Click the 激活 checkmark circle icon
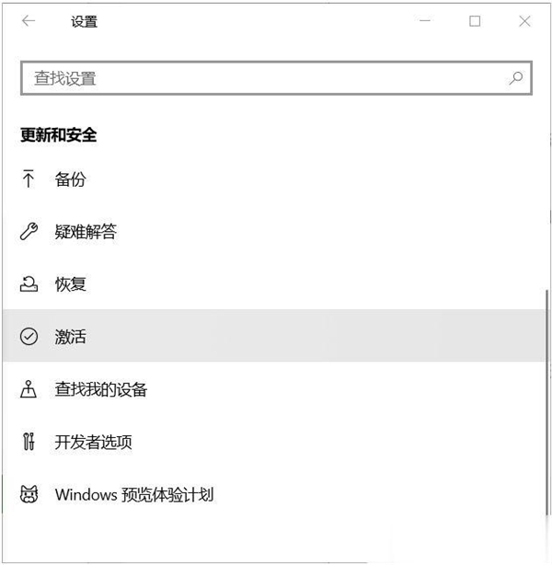The height and width of the screenshot is (565, 552). [x=29, y=337]
